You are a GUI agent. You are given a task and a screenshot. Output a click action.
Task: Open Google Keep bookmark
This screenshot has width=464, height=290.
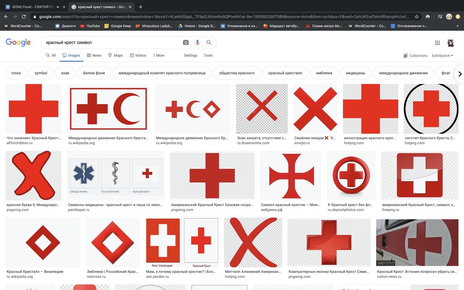coord(118,26)
